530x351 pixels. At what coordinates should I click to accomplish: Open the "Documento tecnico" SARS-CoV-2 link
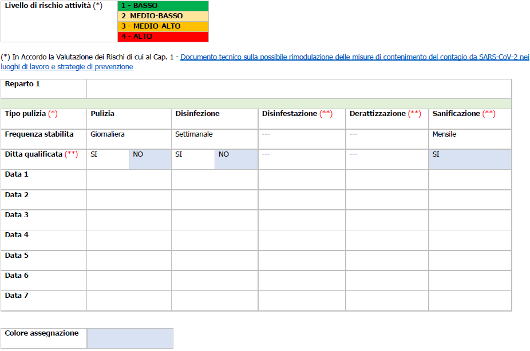click(354, 57)
